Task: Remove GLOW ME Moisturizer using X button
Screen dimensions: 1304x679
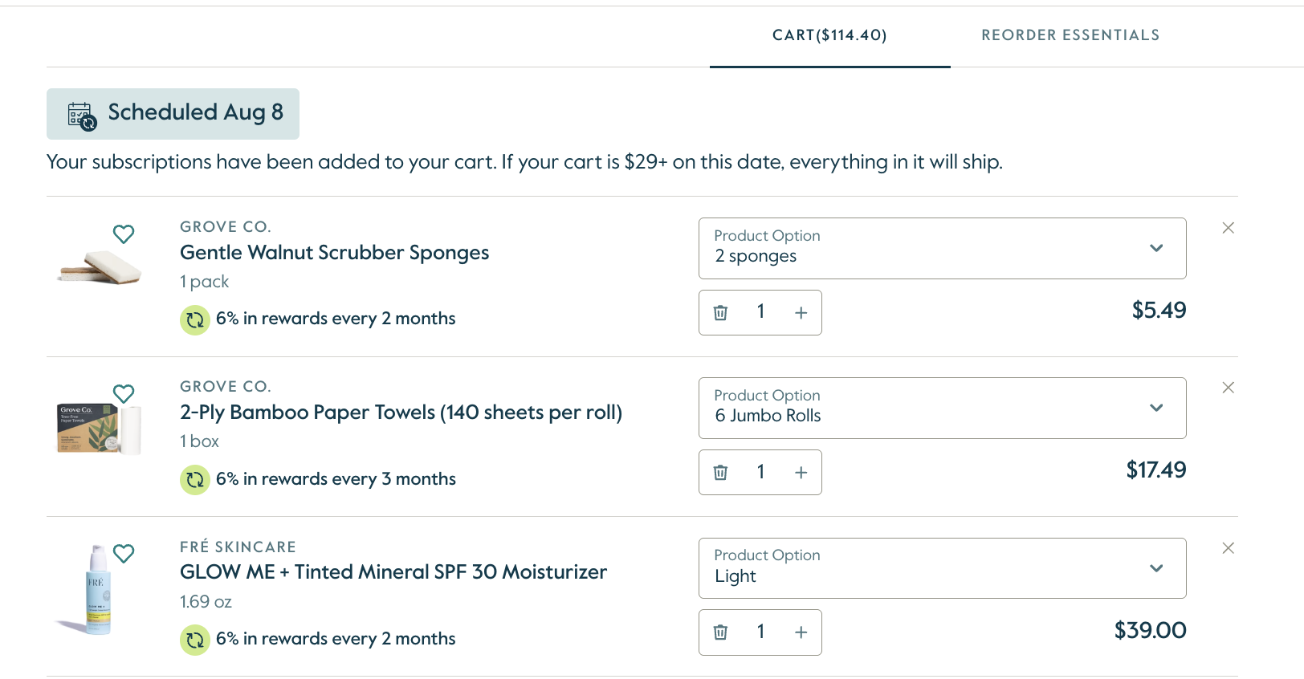Action: (x=1229, y=548)
